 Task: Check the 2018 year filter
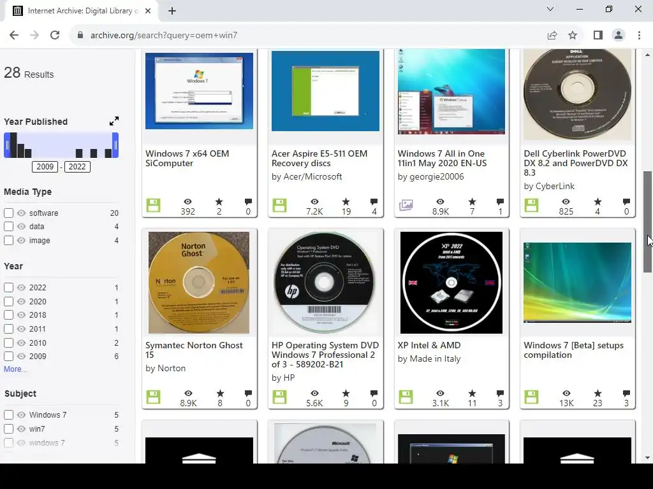[x=8, y=315]
